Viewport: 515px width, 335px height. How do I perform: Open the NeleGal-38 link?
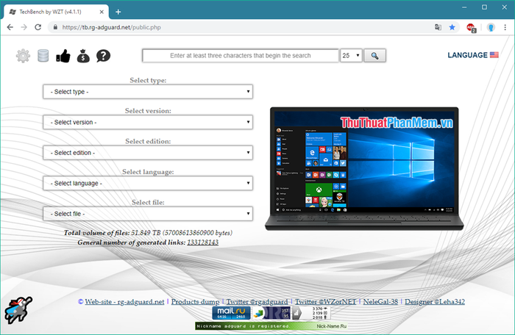[380, 301]
